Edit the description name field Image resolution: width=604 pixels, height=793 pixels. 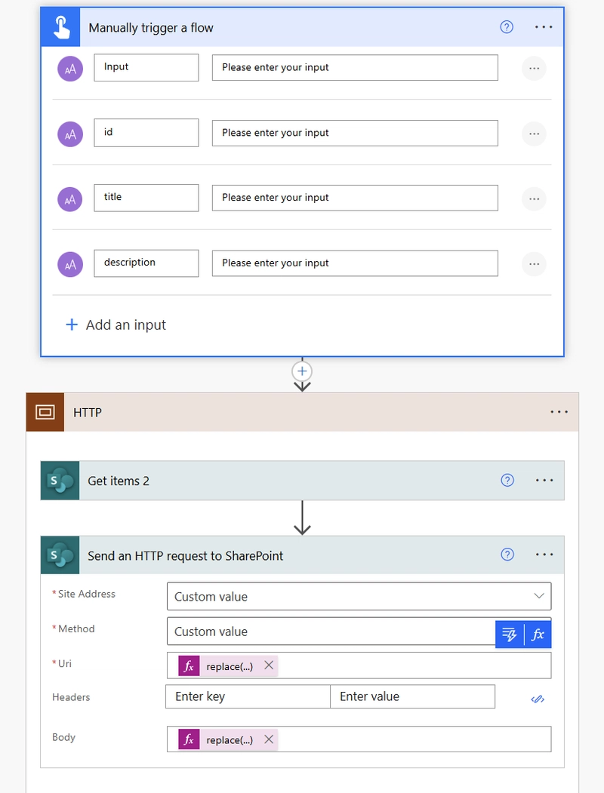coord(146,263)
